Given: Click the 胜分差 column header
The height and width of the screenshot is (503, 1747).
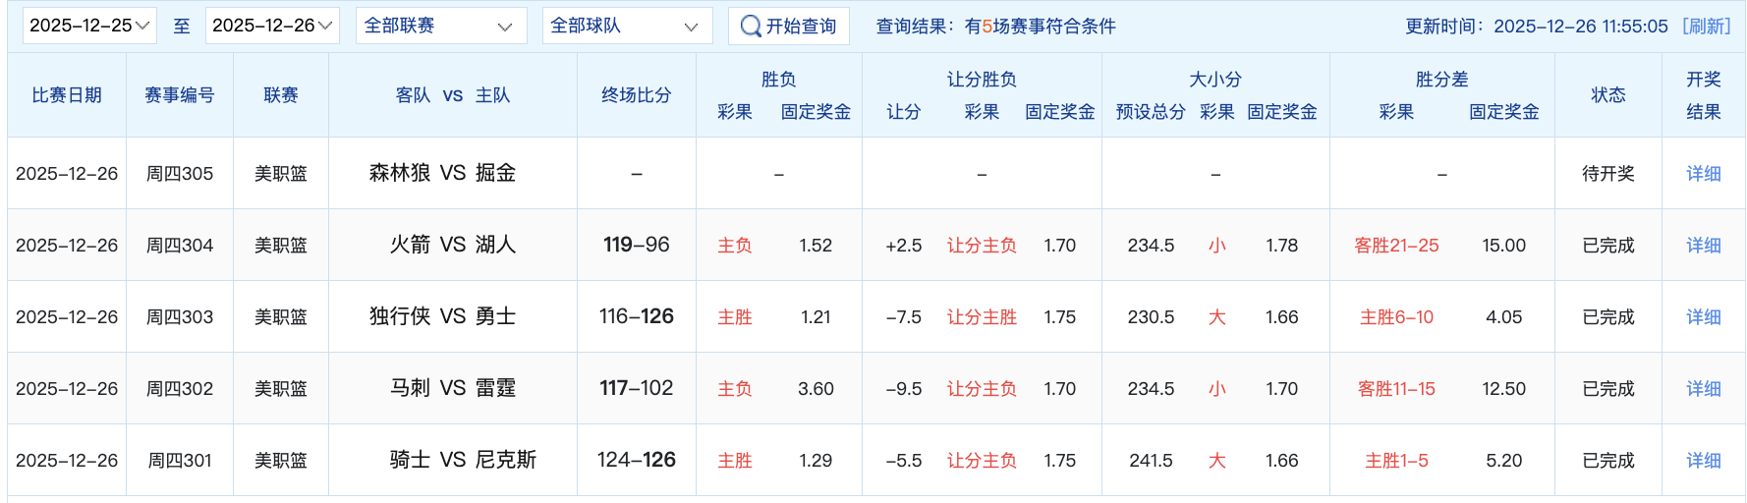Looking at the screenshot, I should click(1441, 80).
